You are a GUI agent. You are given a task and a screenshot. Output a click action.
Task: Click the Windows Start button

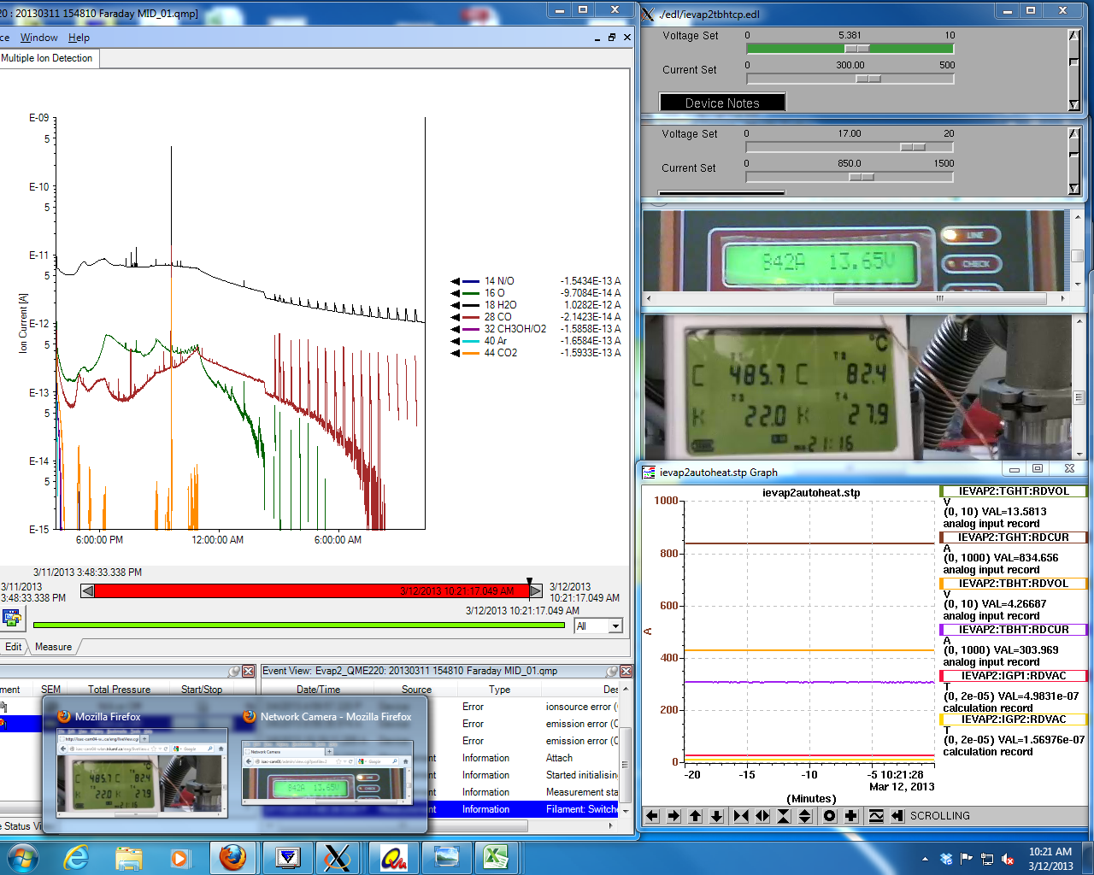[21, 857]
